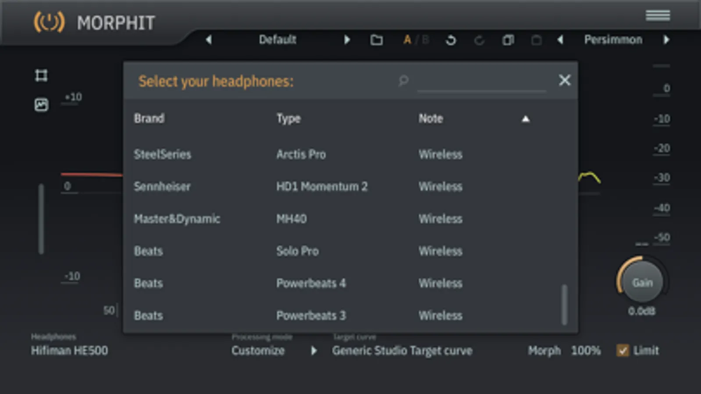Focus the headphone search field

pos(481,81)
